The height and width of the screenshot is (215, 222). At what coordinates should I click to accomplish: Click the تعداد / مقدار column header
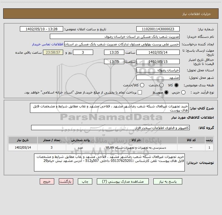click(x=52, y=140)
